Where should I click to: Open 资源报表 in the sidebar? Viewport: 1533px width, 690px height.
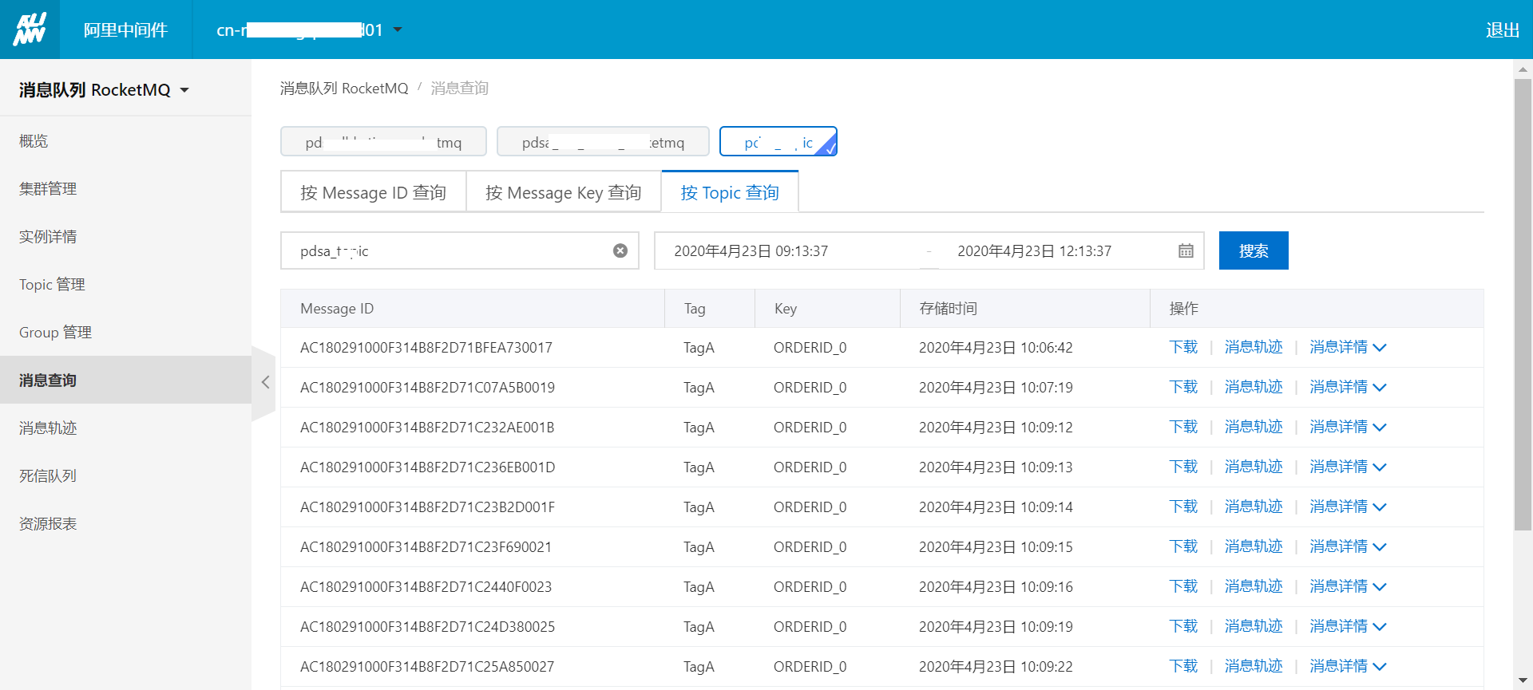tap(125, 524)
